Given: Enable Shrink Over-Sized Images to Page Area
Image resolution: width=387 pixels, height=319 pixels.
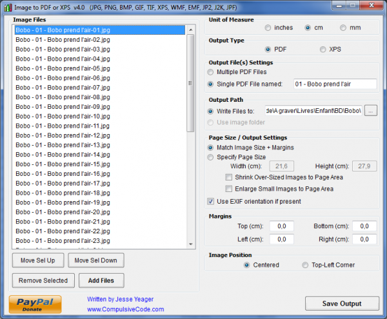Looking at the screenshot, I should click(x=229, y=177).
